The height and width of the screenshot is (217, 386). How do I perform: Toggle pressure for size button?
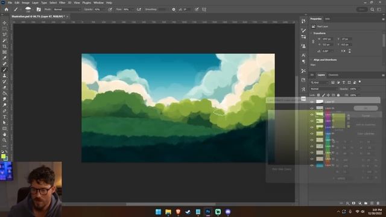(197, 10)
